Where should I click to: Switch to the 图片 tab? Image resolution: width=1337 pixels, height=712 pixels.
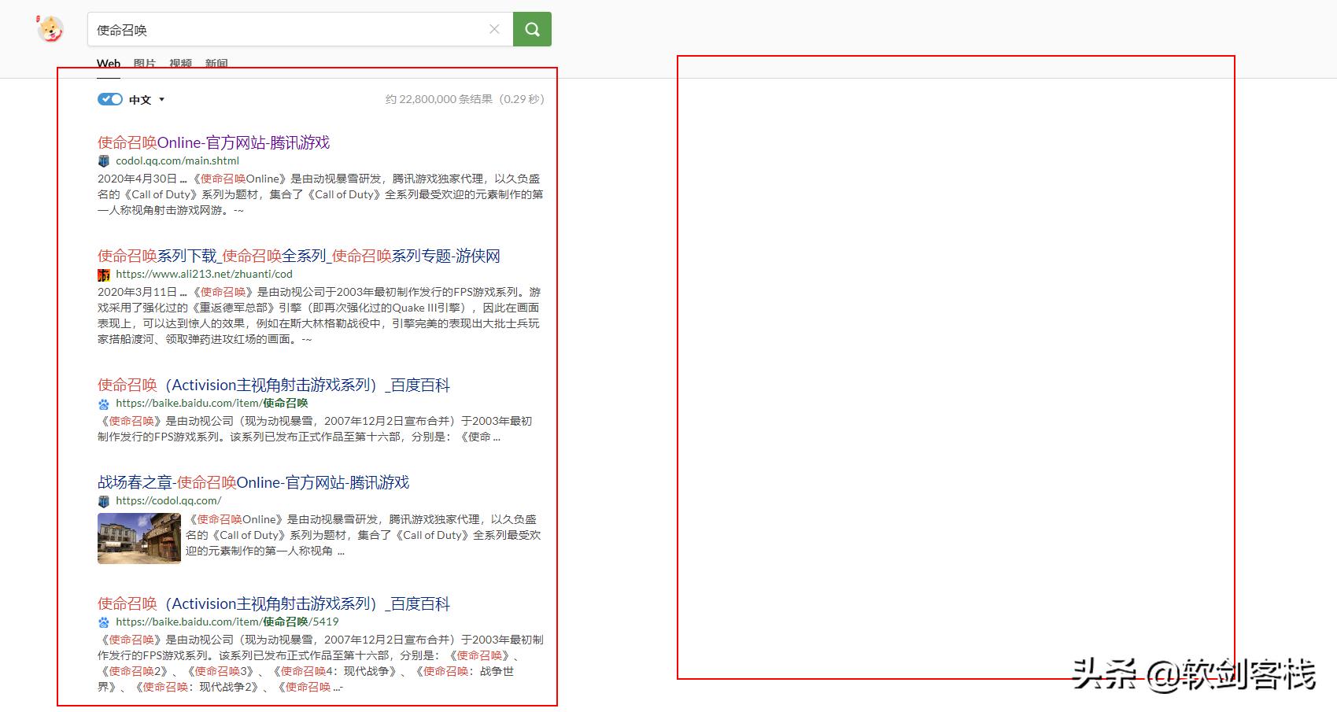coord(142,63)
